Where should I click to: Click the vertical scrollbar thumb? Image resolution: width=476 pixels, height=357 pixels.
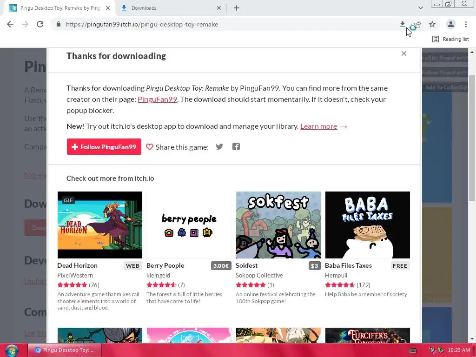click(x=472, y=138)
